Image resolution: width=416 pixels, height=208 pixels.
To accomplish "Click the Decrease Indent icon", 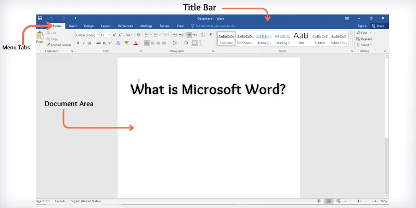I will click(x=175, y=35).
